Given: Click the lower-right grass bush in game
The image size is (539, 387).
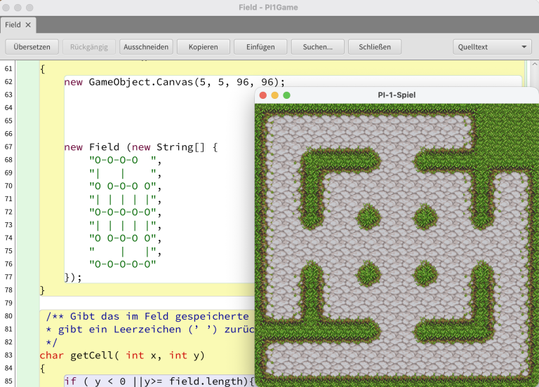Looking at the screenshot, I should point(425,274).
